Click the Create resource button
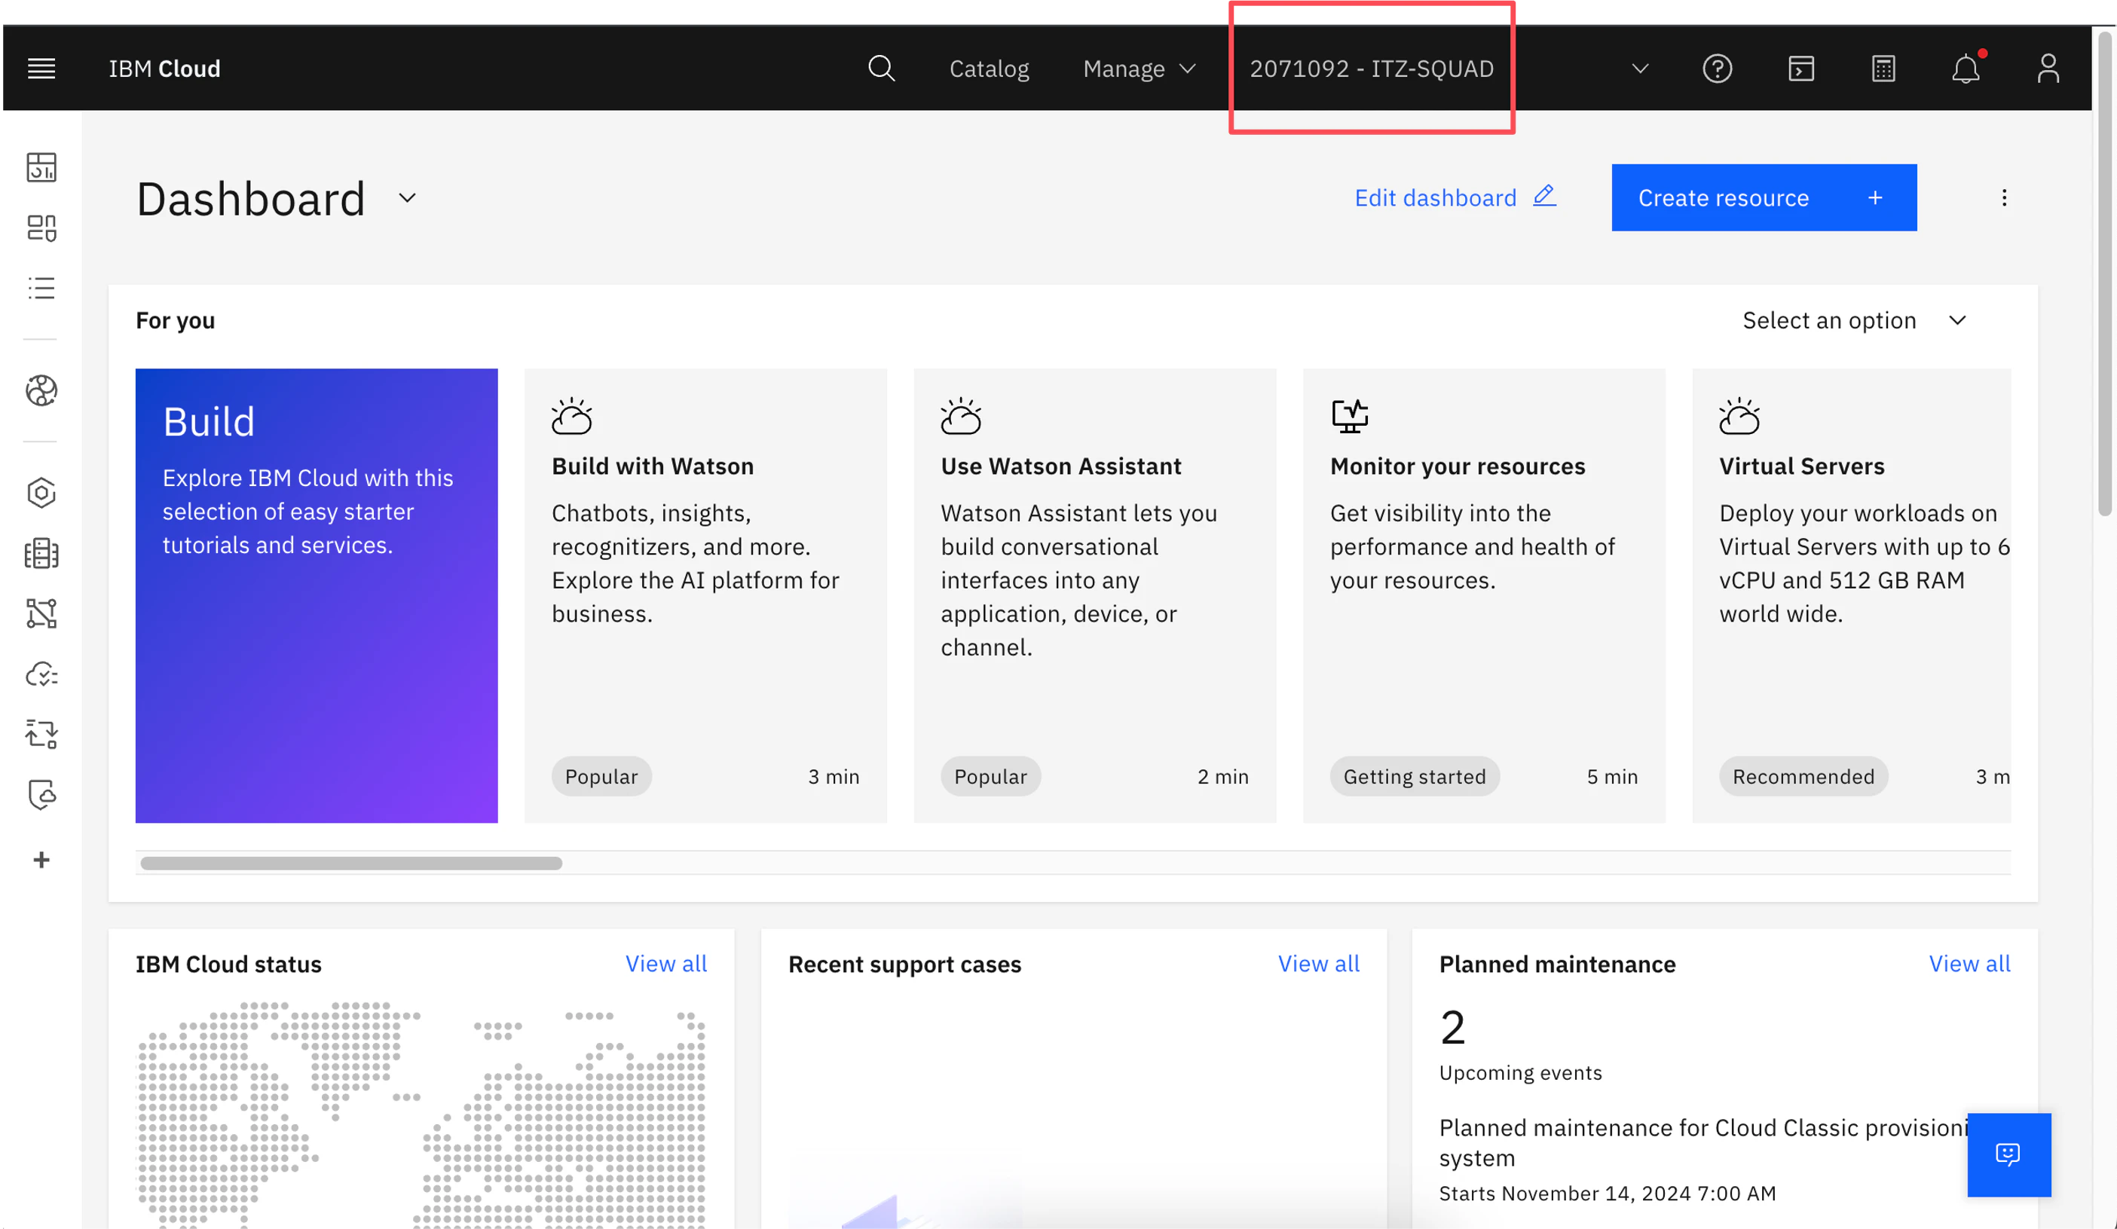The width and height of the screenshot is (2117, 1229). tap(1764, 197)
